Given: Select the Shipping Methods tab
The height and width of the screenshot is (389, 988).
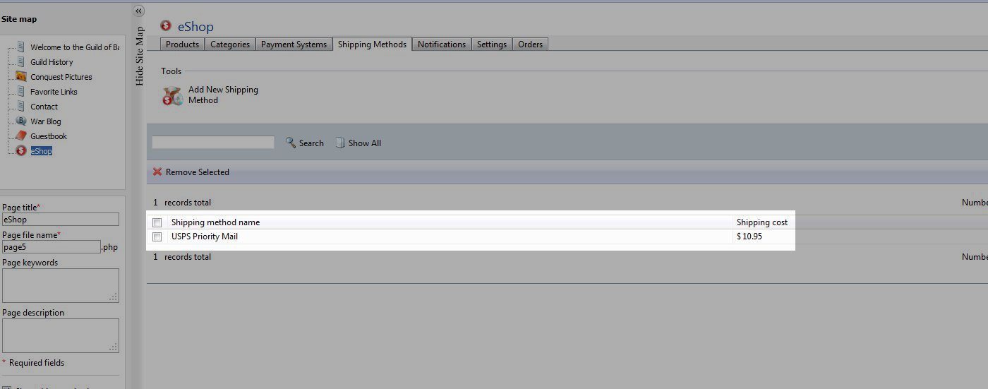Looking at the screenshot, I should [x=372, y=44].
